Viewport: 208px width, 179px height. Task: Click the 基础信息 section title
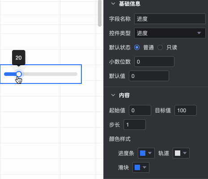130,4
